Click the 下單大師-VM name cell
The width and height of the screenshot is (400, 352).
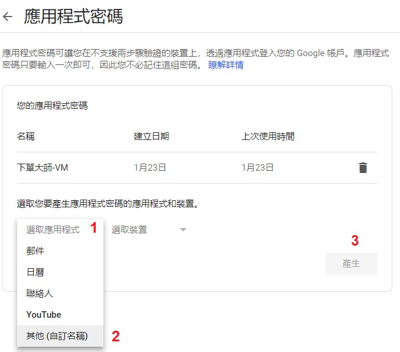click(x=43, y=168)
